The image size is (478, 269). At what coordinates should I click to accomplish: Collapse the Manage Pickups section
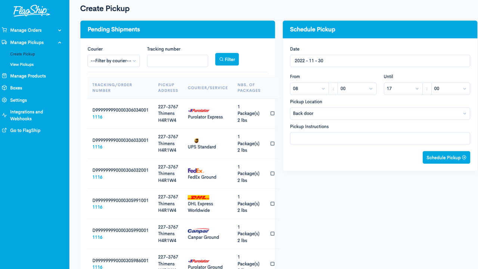tap(59, 42)
